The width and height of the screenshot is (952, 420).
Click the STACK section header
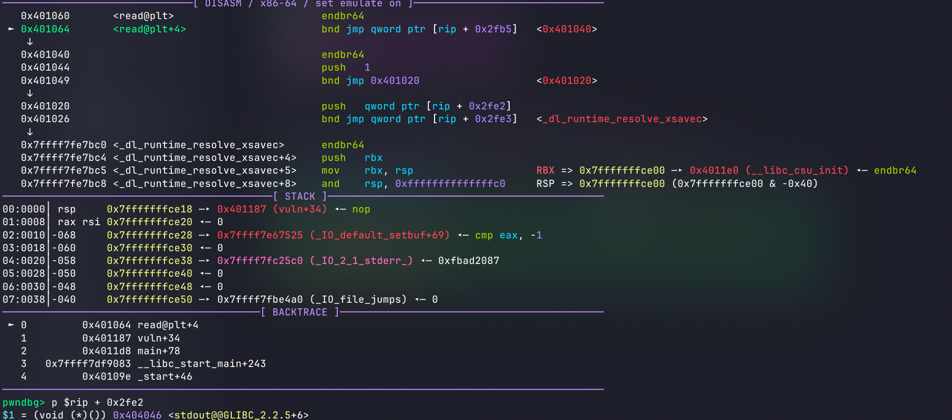click(300, 196)
